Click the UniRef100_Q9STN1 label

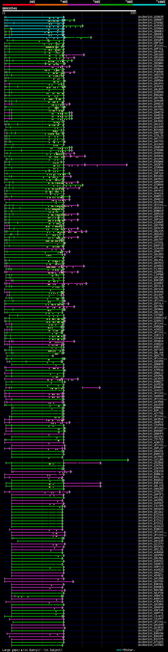click(151, 98)
